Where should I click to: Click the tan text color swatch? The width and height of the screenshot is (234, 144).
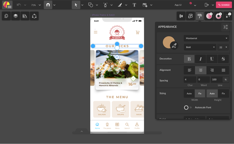pyautogui.click(x=168, y=42)
